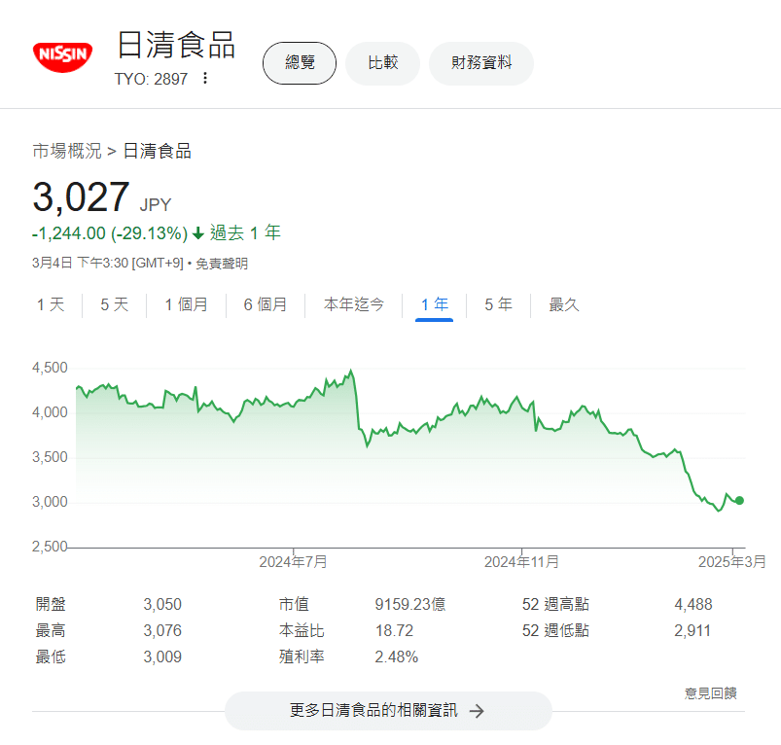Click the 52 週高點 label

pos(555,604)
